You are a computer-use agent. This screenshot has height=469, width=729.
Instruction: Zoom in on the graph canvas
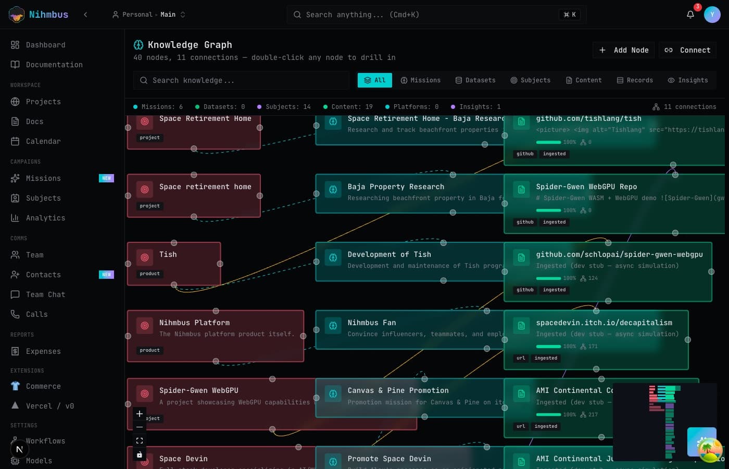pos(140,414)
